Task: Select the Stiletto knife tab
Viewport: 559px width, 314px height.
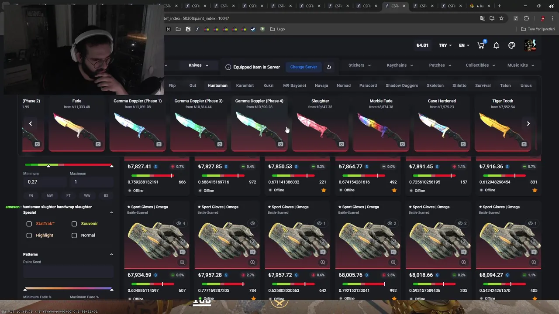Action: coord(459,85)
